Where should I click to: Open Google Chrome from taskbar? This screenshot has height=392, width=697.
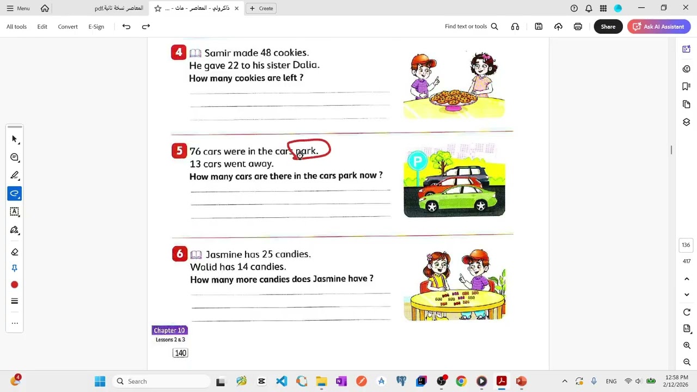(x=461, y=381)
